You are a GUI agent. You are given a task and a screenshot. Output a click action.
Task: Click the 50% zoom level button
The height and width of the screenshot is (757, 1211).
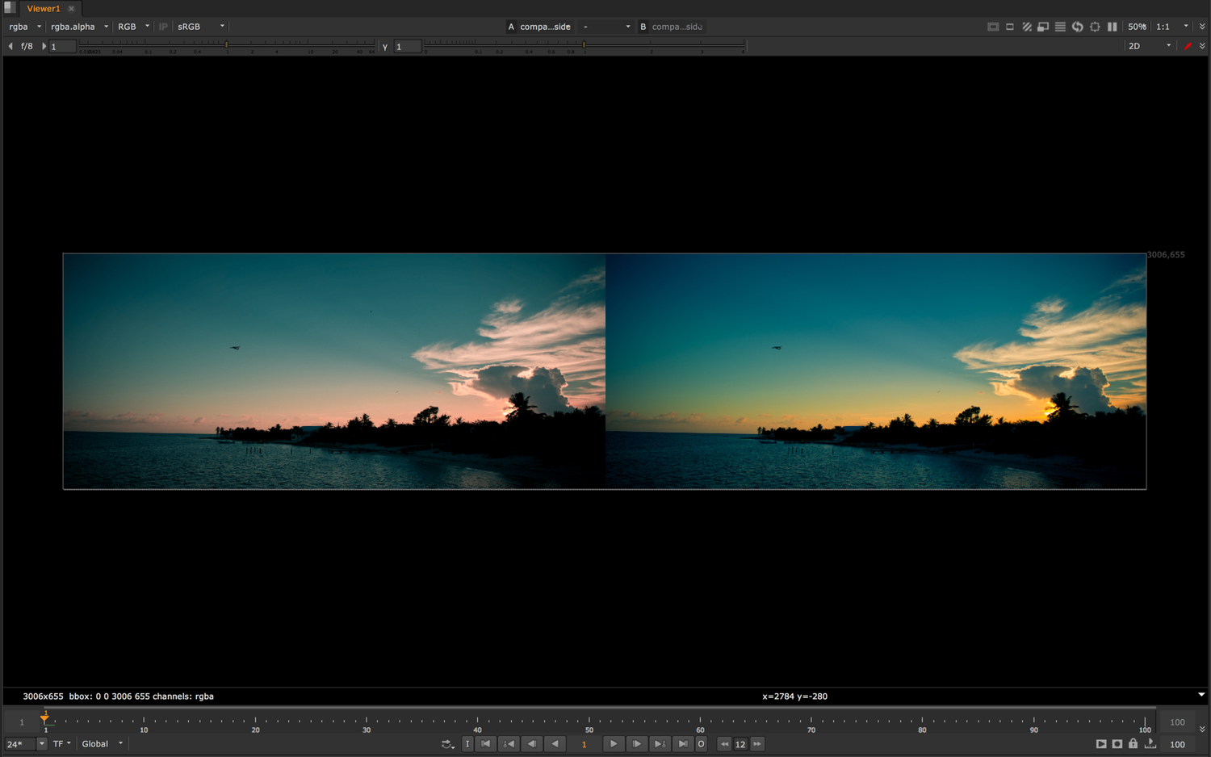tap(1137, 27)
